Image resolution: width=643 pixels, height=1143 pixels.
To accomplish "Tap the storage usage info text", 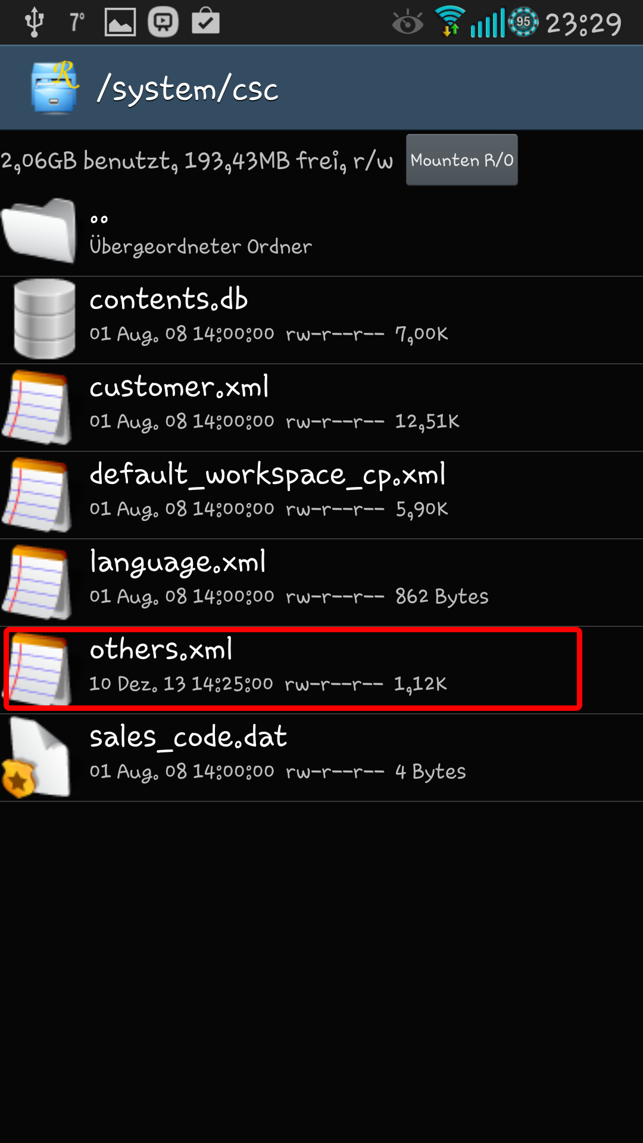I will coord(197,161).
